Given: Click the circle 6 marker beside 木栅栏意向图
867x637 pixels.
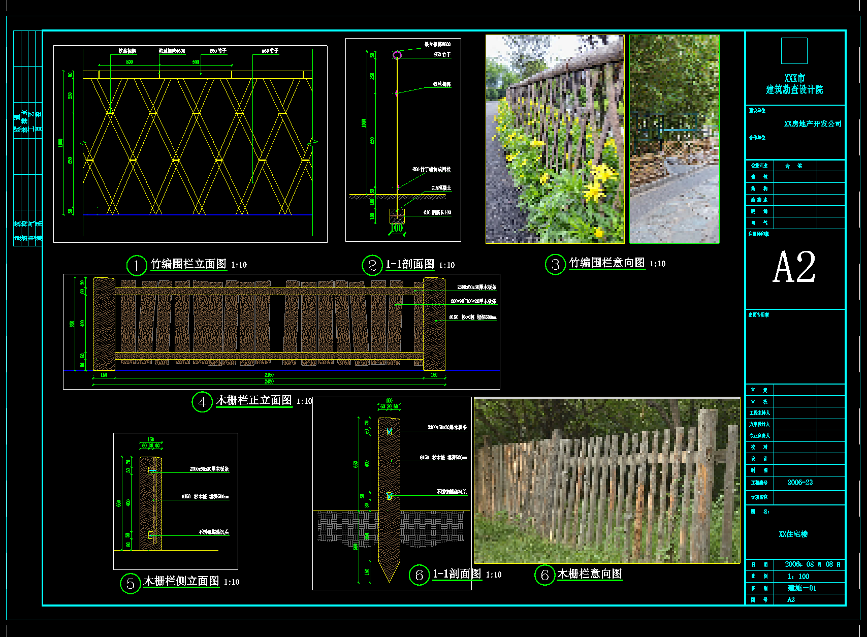Looking at the screenshot, I should [544, 575].
